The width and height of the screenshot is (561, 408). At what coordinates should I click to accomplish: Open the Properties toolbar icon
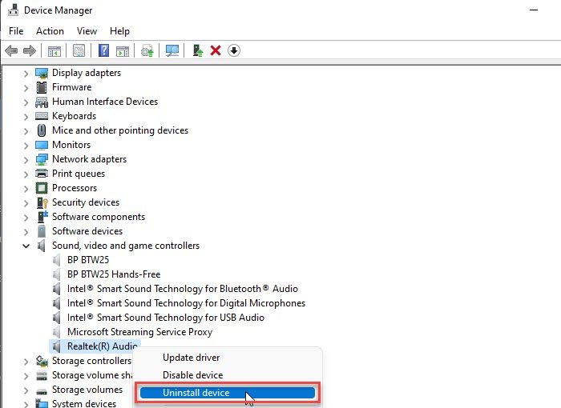[79, 50]
